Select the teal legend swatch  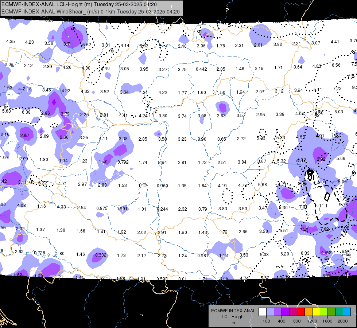(x=339, y=312)
